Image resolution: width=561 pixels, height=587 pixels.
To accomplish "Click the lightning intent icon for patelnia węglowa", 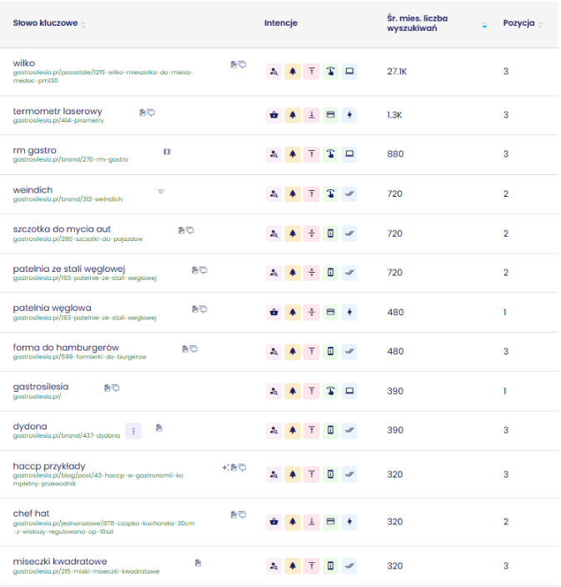I will [349, 312].
